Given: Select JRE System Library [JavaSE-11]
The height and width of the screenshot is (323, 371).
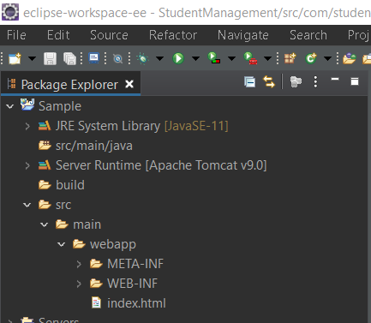Looking at the screenshot, I should 142,126.
